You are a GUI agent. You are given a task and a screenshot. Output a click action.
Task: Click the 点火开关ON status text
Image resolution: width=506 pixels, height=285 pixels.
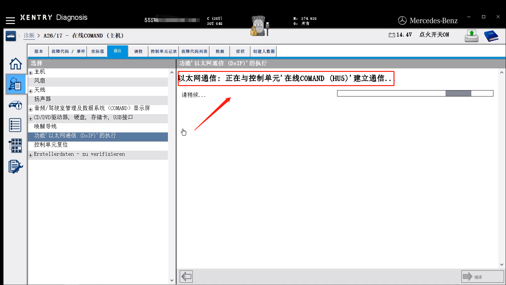(434, 35)
